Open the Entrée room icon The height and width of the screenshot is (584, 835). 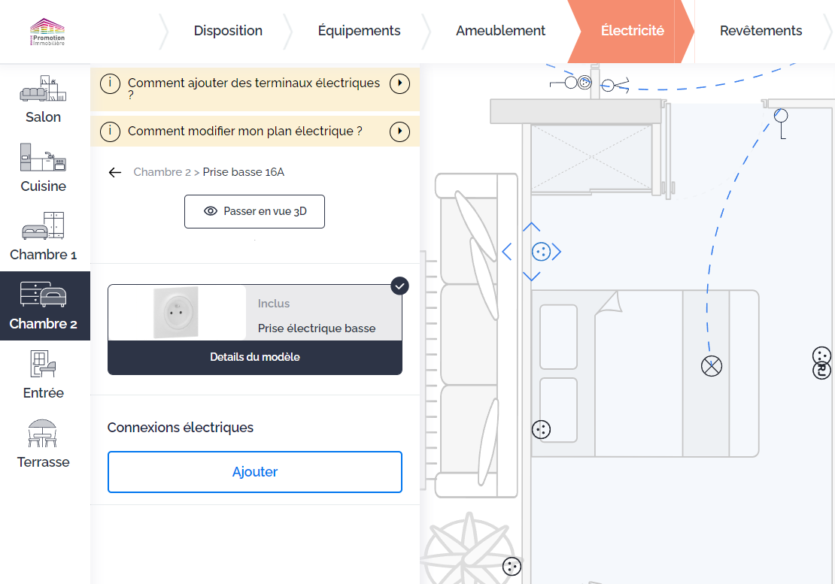44,374
